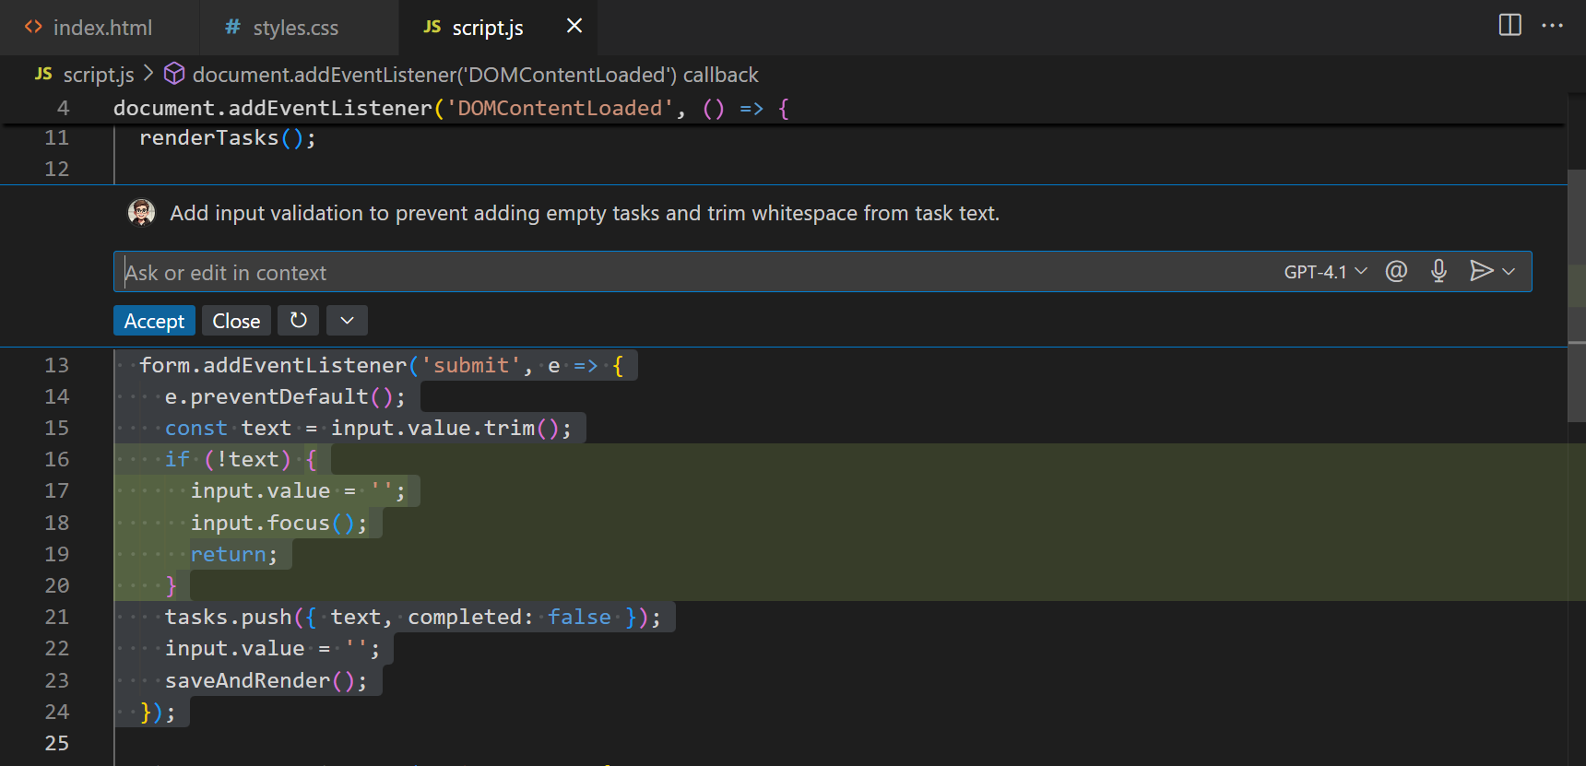Image resolution: width=1586 pixels, height=766 pixels.
Task: Start voice chat with microphone icon
Action: [x=1438, y=271]
